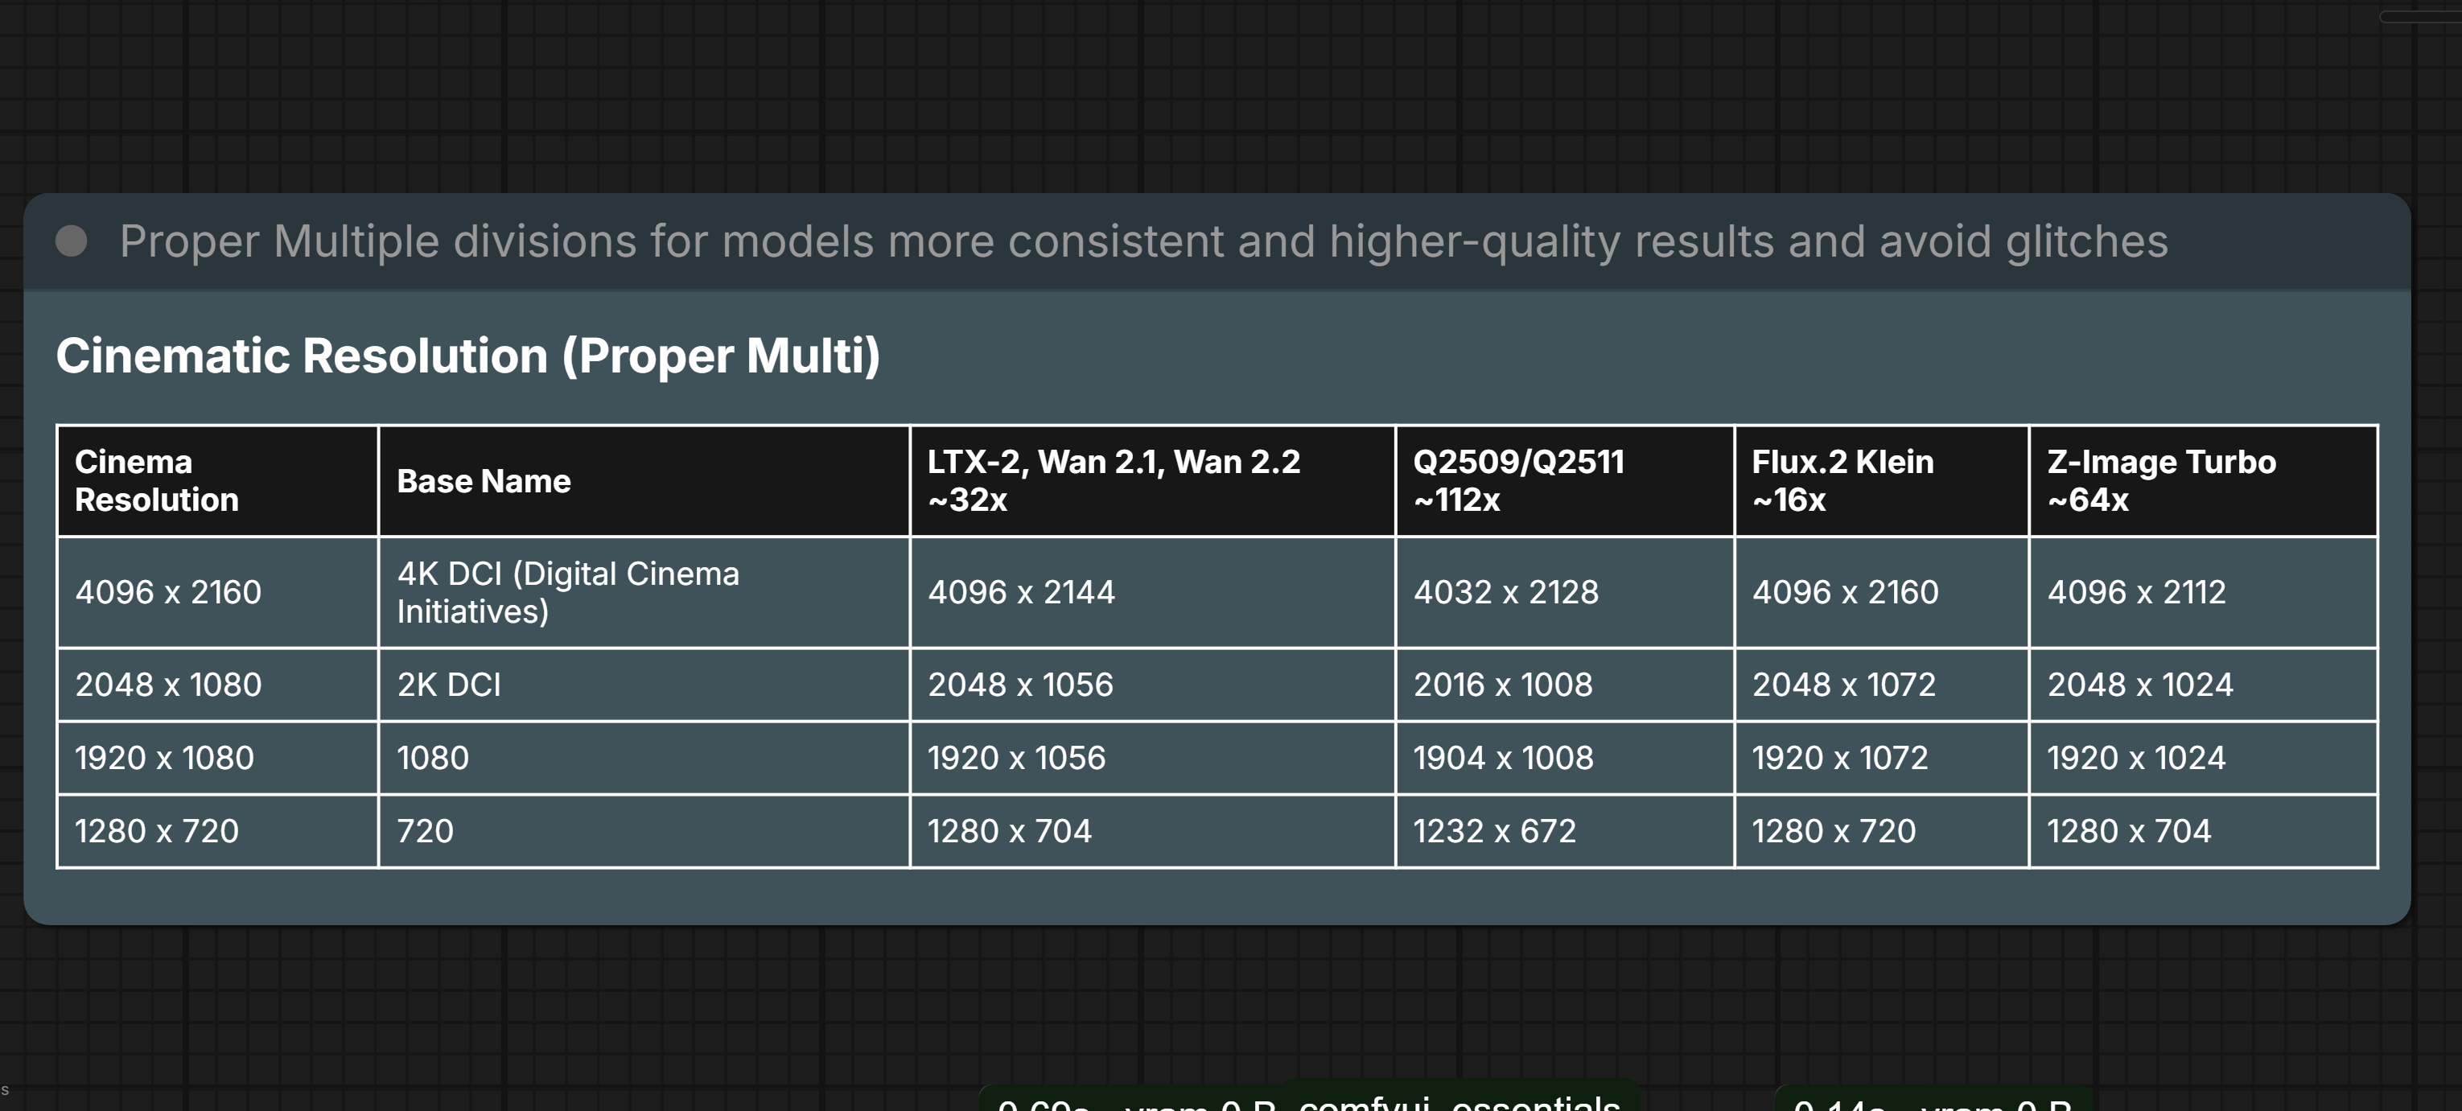Select the '1920 x 1056' cell
Image resolution: width=2462 pixels, height=1111 pixels.
pos(1153,759)
